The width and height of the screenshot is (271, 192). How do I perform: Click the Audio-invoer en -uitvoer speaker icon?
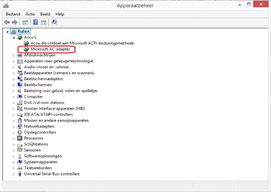pos(19,67)
